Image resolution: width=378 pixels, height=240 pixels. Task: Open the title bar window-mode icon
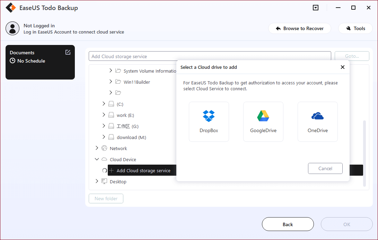click(x=316, y=7)
